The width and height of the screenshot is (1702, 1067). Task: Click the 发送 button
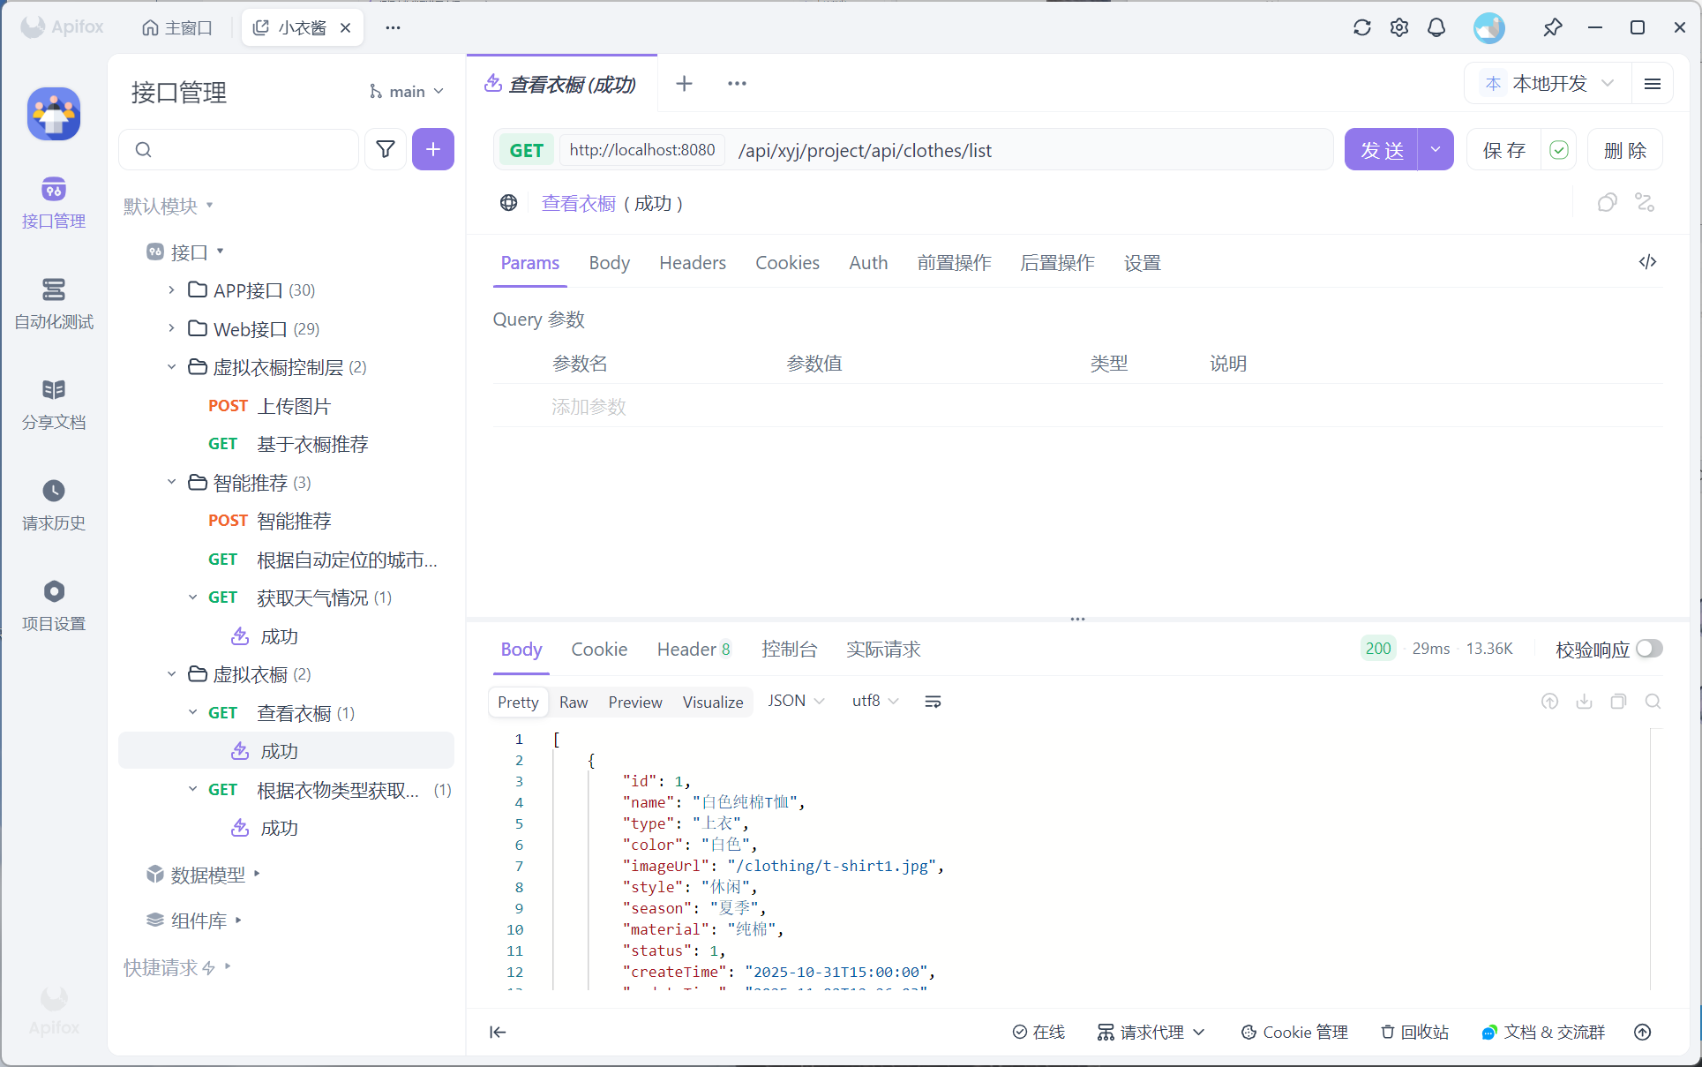coord(1381,150)
